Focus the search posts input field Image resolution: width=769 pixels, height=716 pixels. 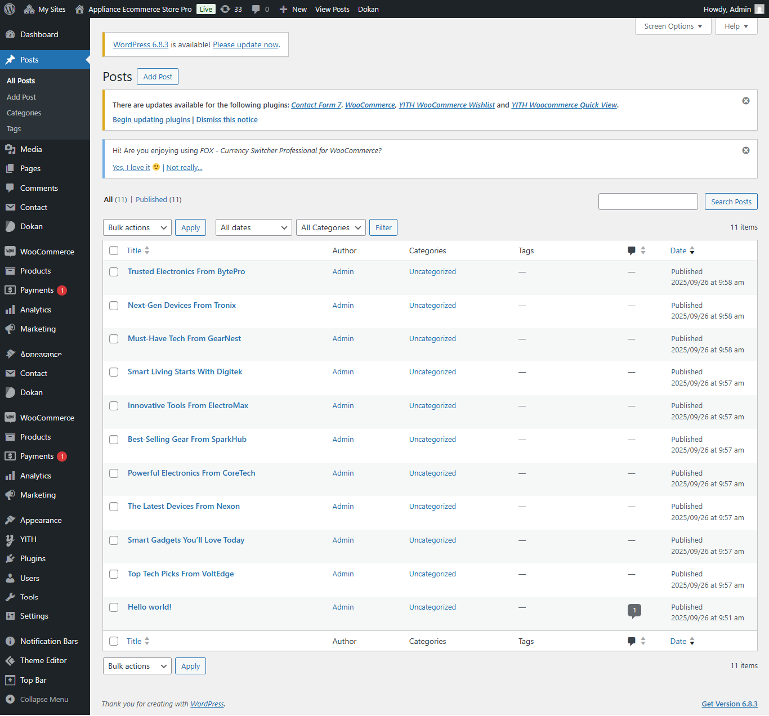[x=648, y=202]
